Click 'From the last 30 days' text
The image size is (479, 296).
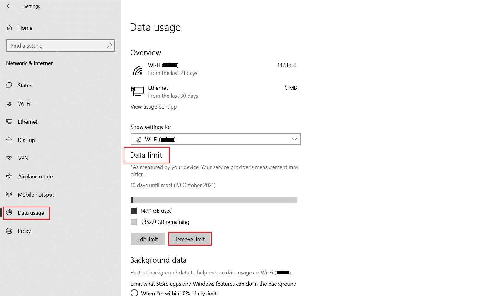point(173,96)
